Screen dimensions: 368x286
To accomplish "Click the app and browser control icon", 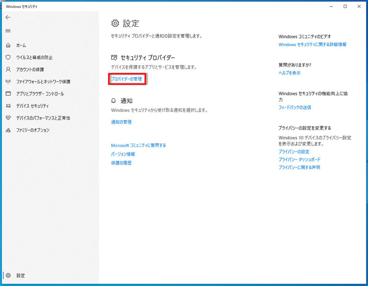I will point(8,94).
